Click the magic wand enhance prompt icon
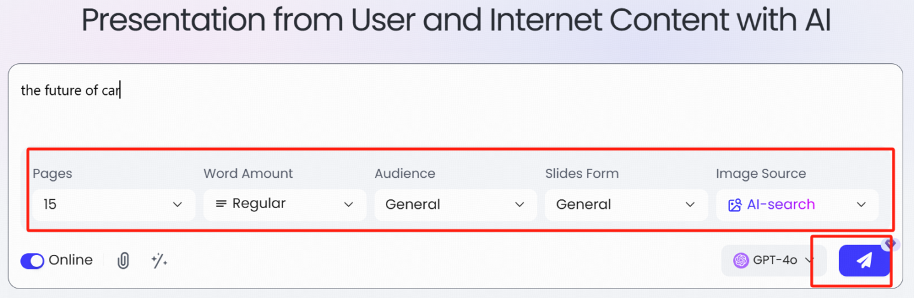Viewport: 914px width, 298px height. click(x=159, y=260)
